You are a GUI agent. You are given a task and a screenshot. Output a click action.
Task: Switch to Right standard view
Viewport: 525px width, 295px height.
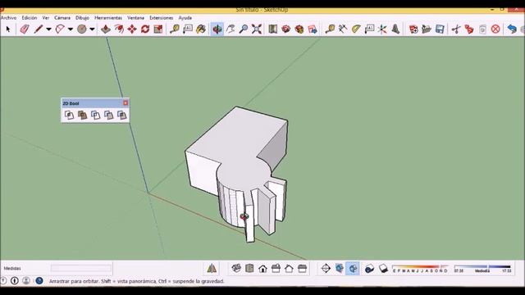pyautogui.click(x=276, y=268)
